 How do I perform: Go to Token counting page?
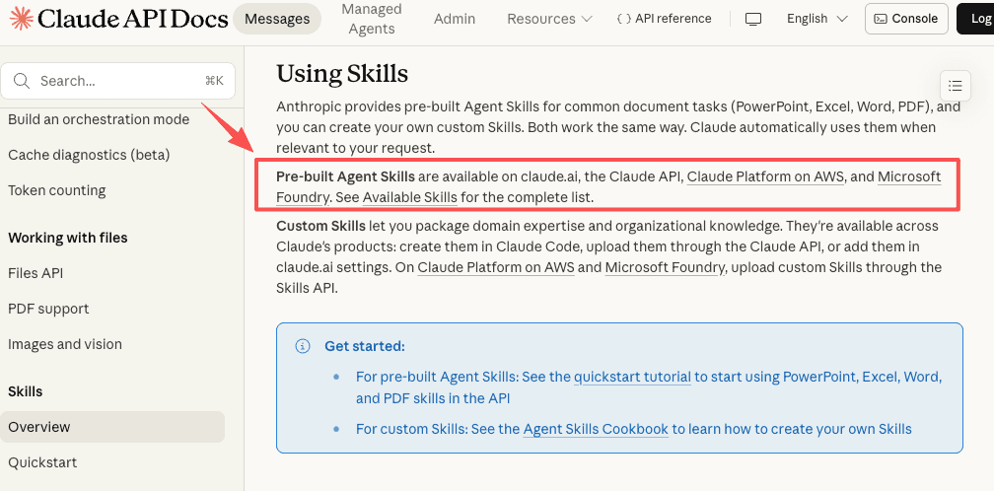click(x=56, y=190)
